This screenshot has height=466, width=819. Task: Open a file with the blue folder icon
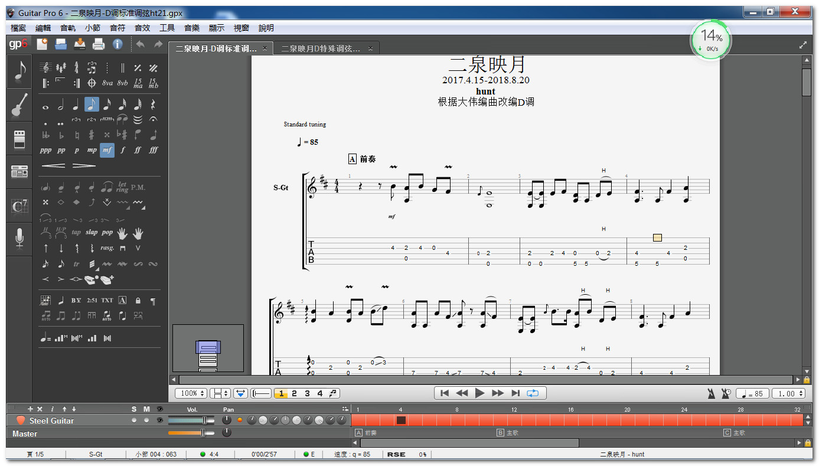(61, 44)
